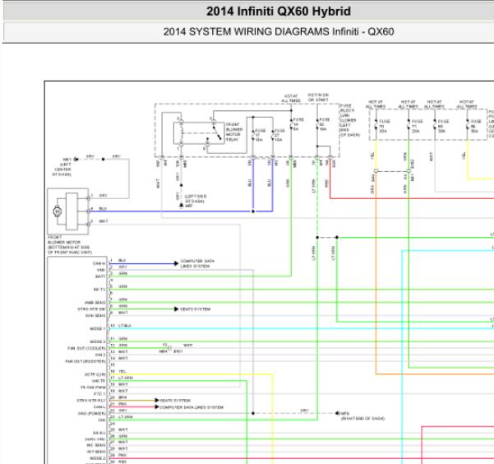Click the "YEL" wire label at pin 16
This screenshot has height=464, width=494.
click(x=122, y=371)
